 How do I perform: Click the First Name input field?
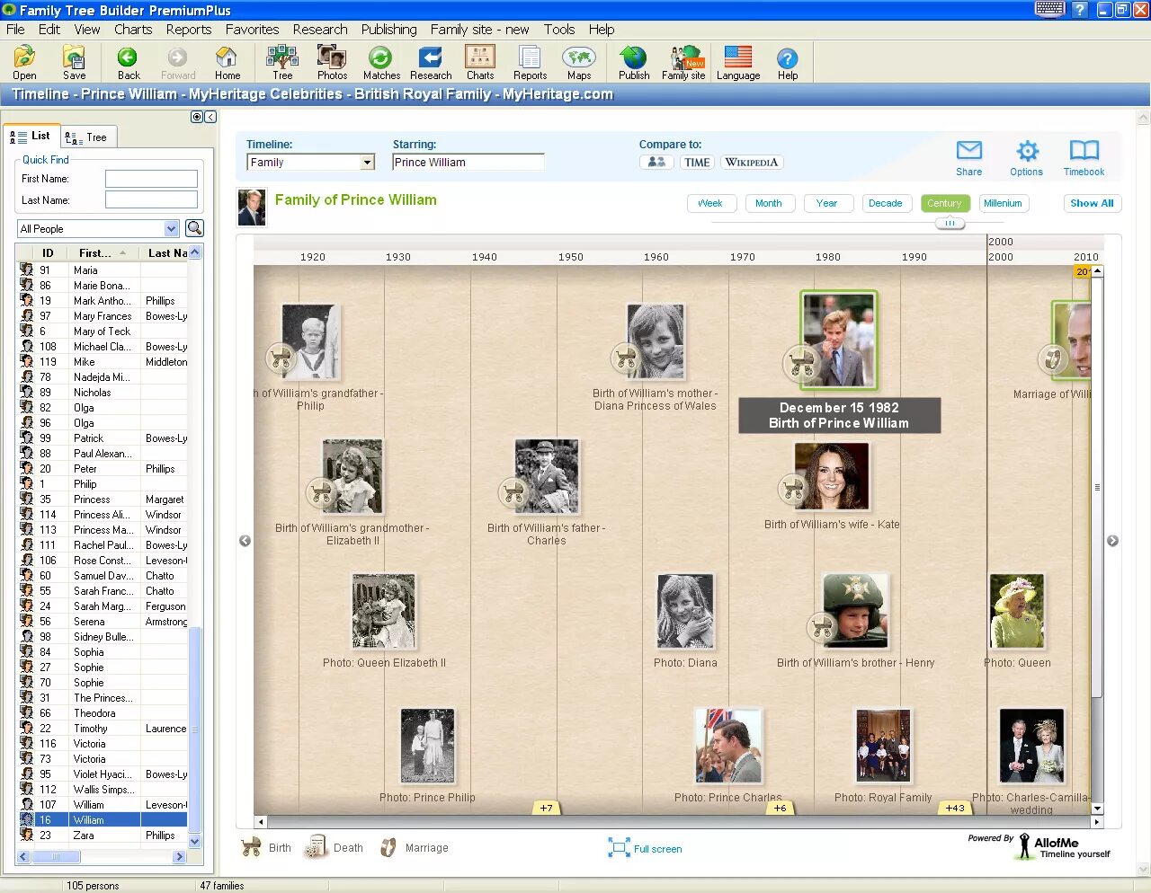click(x=151, y=179)
